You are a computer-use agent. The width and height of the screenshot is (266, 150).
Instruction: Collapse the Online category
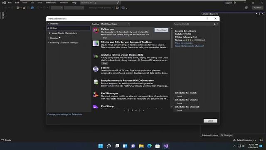coord(48,28)
